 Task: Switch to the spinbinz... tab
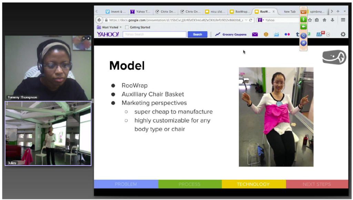click(x=317, y=11)
